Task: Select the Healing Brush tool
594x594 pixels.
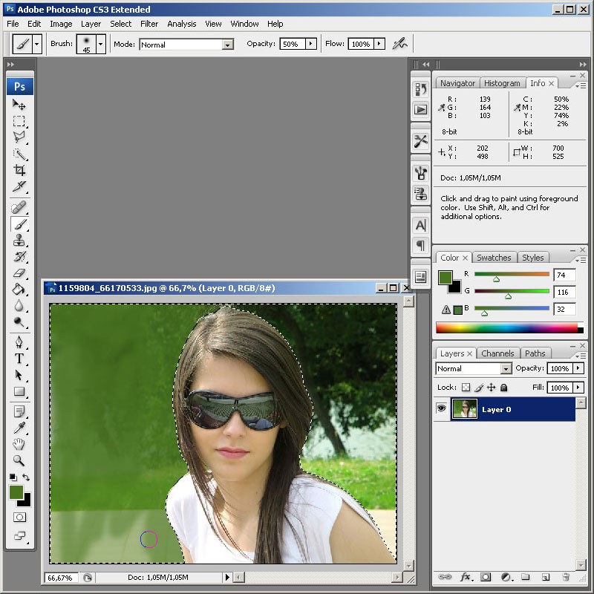Action: [x=19, y=208]
